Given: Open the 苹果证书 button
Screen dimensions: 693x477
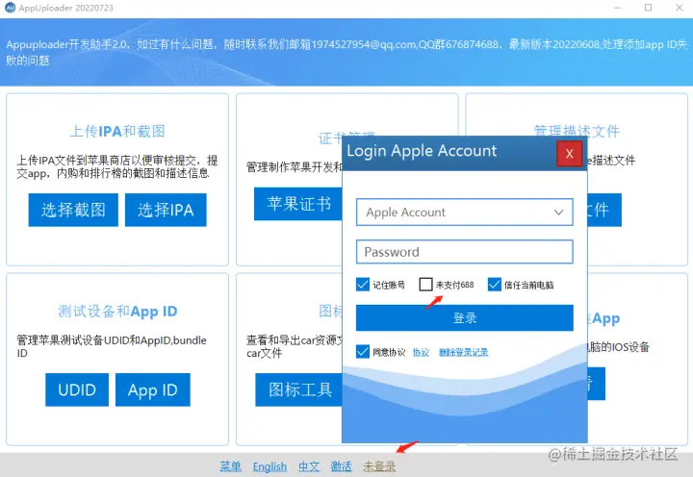Looking at the screenshot, I should coord(298,204).
